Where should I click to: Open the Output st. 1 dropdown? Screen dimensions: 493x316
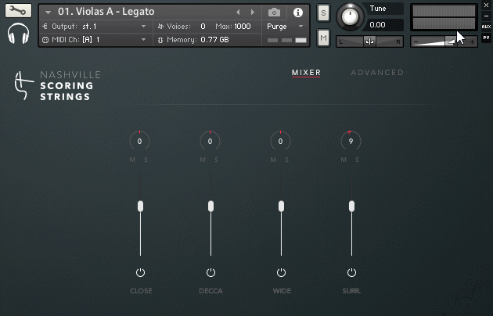point(144,27)
